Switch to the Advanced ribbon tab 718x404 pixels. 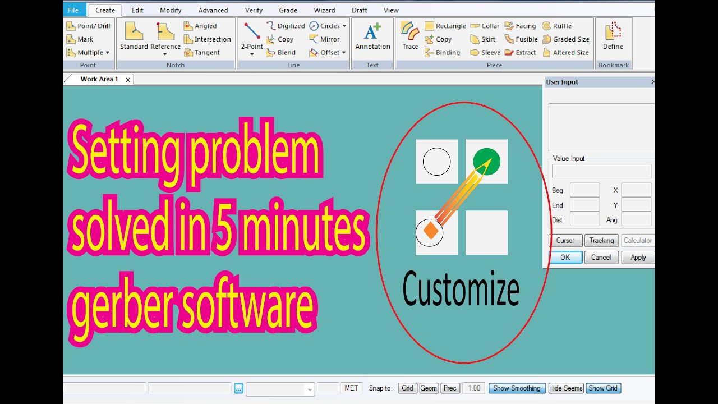pyautogui.click(x=213, y=10)
